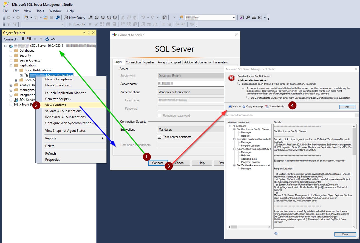Open the Connect dropdown in Object Explorer
This screenshot has height=243, width=360.
(x=11, y=39)
